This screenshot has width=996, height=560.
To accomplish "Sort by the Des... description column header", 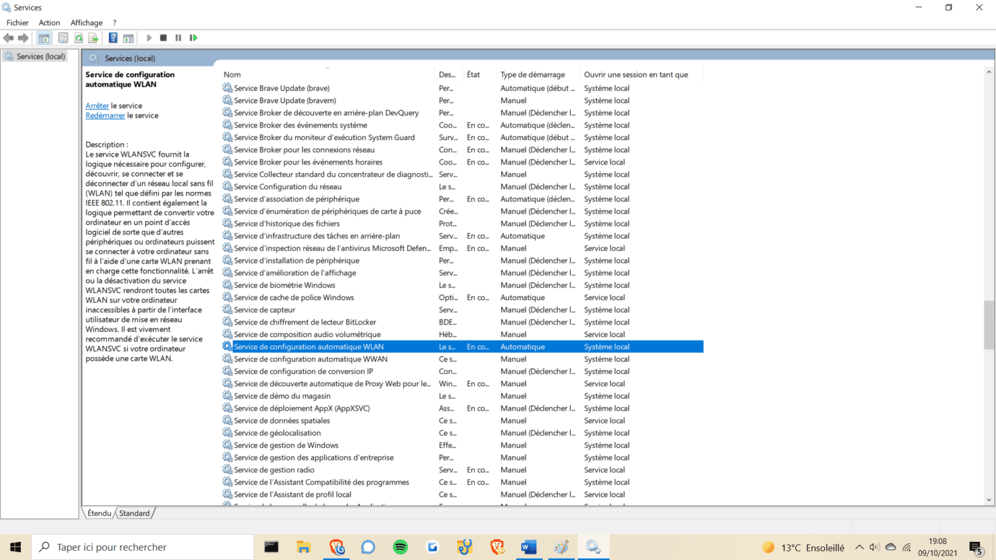I will click(x=449, y=75).
